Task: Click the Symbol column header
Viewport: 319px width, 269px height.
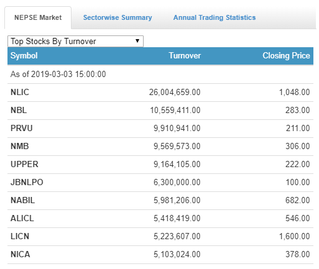Action: (24, 56)
